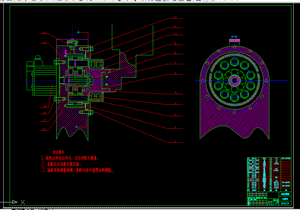Select part callout number 12
Image resolution: width=300 pixels, height=210 pixels.
175,17
